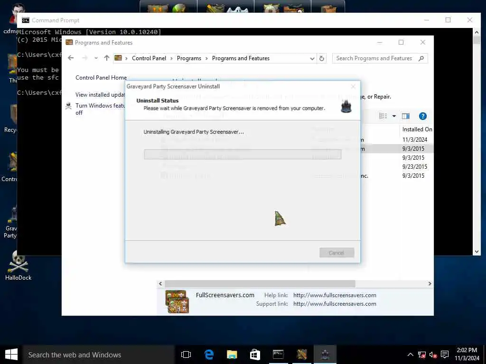
Task: Select the Control Panel breadcrumb
Action: click(x=149, y=58)
